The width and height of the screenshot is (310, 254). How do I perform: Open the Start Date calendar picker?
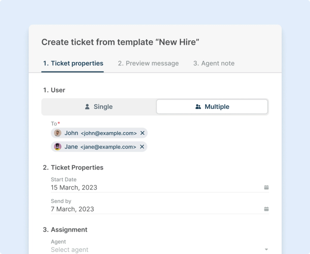[266, 187]
